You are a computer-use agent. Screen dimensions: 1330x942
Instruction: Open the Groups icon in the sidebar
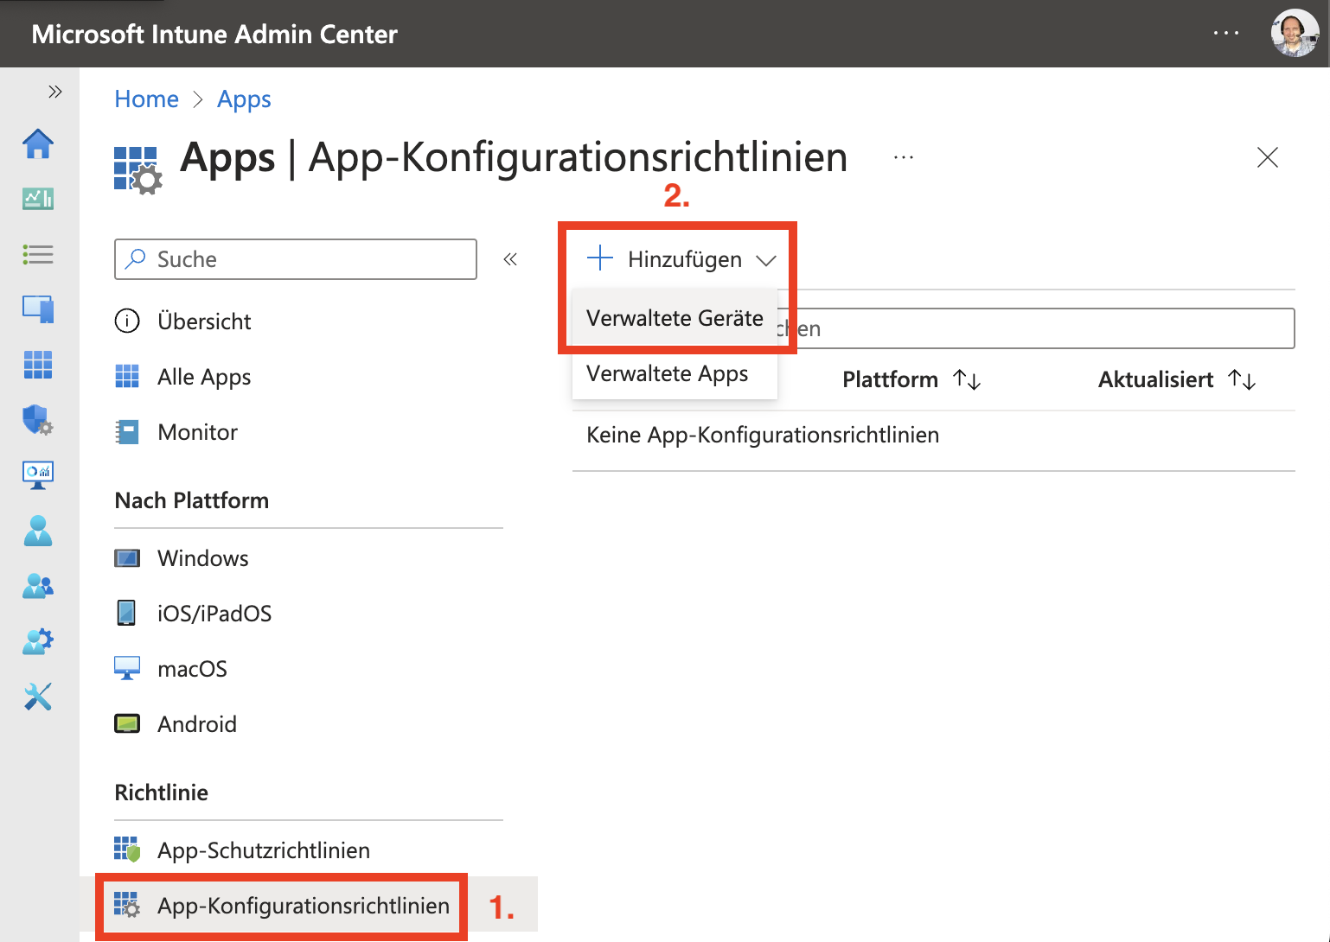click(38, 586)
